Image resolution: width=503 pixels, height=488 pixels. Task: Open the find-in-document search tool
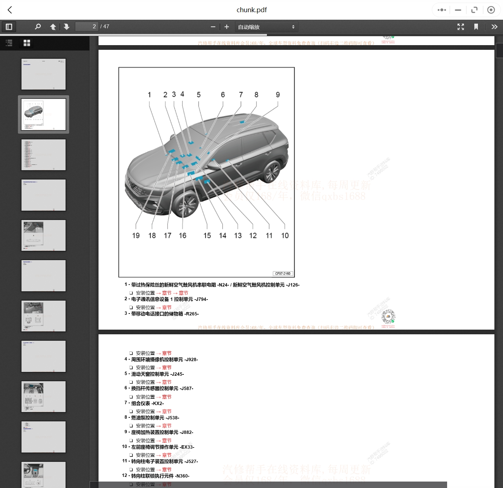(38, 27)
